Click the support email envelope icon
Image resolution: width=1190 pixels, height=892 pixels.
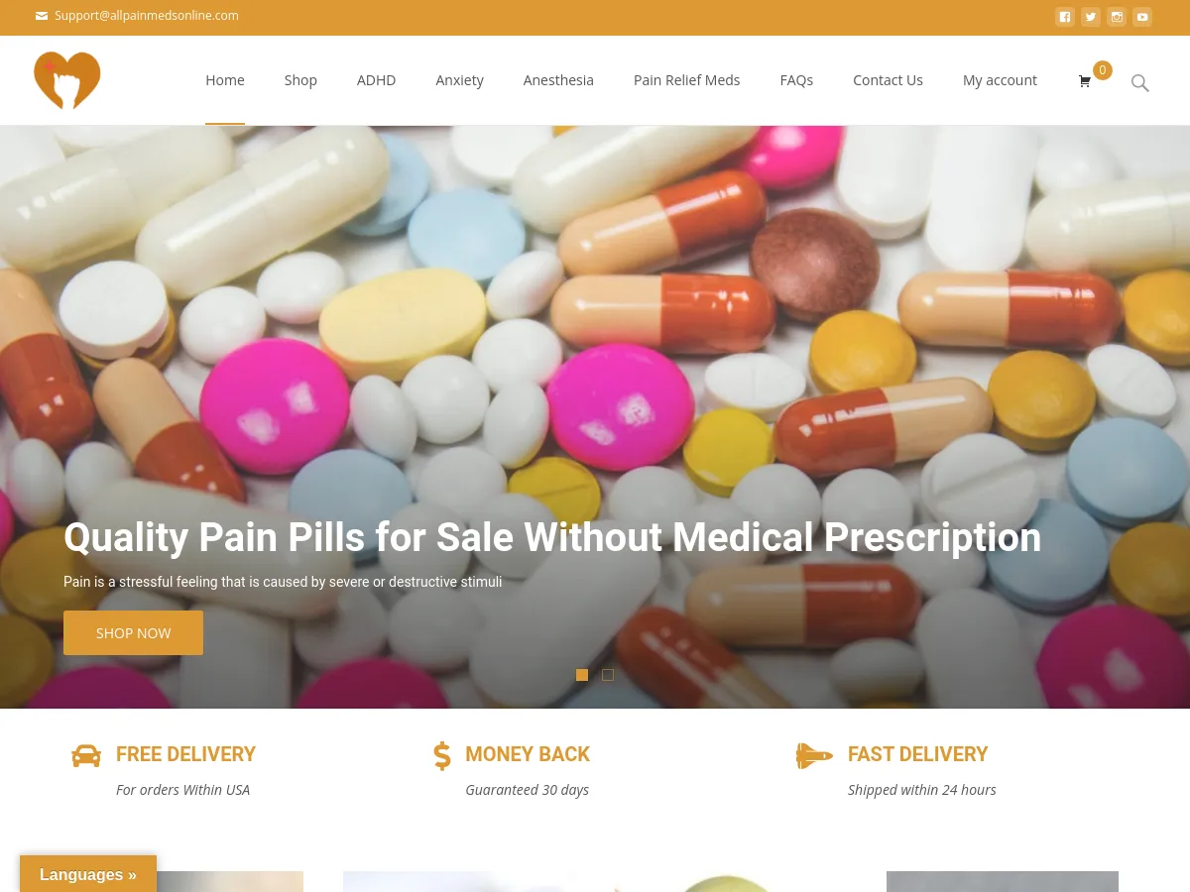pos(42,16)
